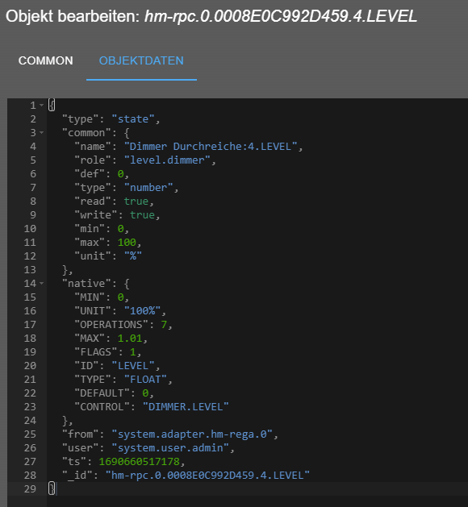Viewport: 468px width, 507px height.
Task: Select the OBJEKTDATEN tab
Action: 141,60
